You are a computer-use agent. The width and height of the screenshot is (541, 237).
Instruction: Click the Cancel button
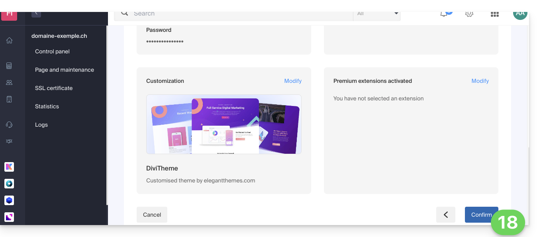(x=152, y=215)
